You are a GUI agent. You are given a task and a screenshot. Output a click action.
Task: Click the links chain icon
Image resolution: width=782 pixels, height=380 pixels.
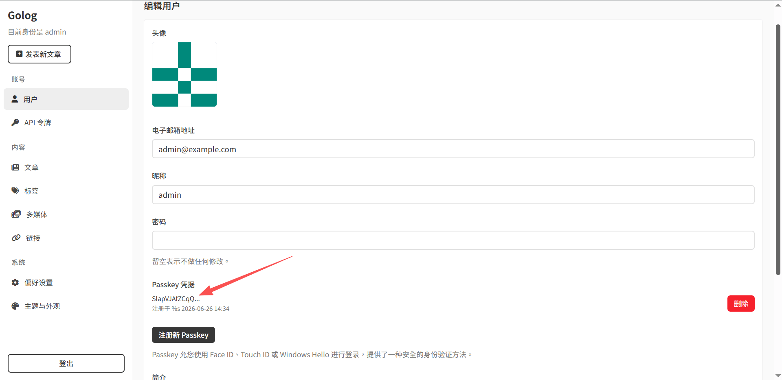click(16, 238)
